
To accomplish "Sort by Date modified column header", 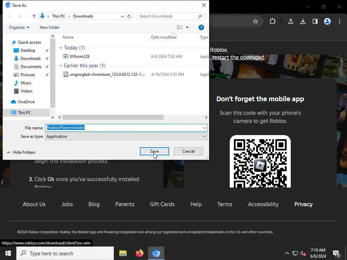I will pyautogui.click(x=164, y=37).
